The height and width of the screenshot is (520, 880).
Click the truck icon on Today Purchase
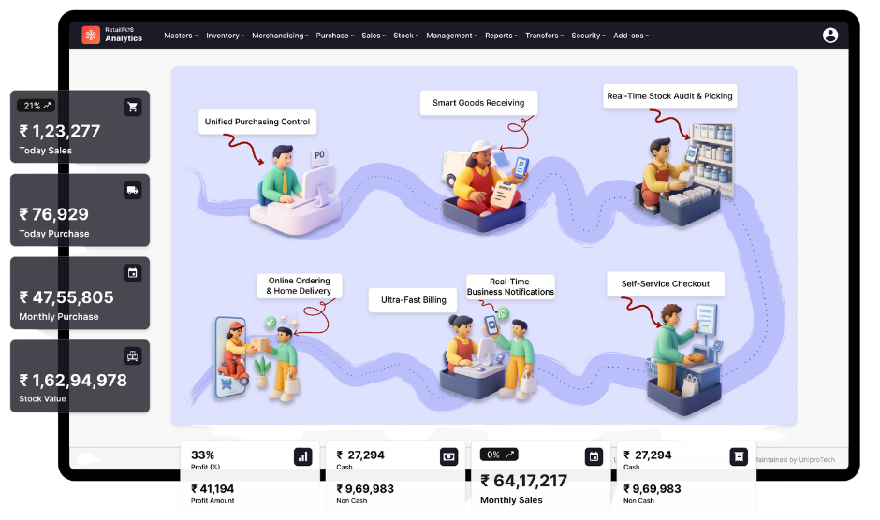click(x=132, y=190)
